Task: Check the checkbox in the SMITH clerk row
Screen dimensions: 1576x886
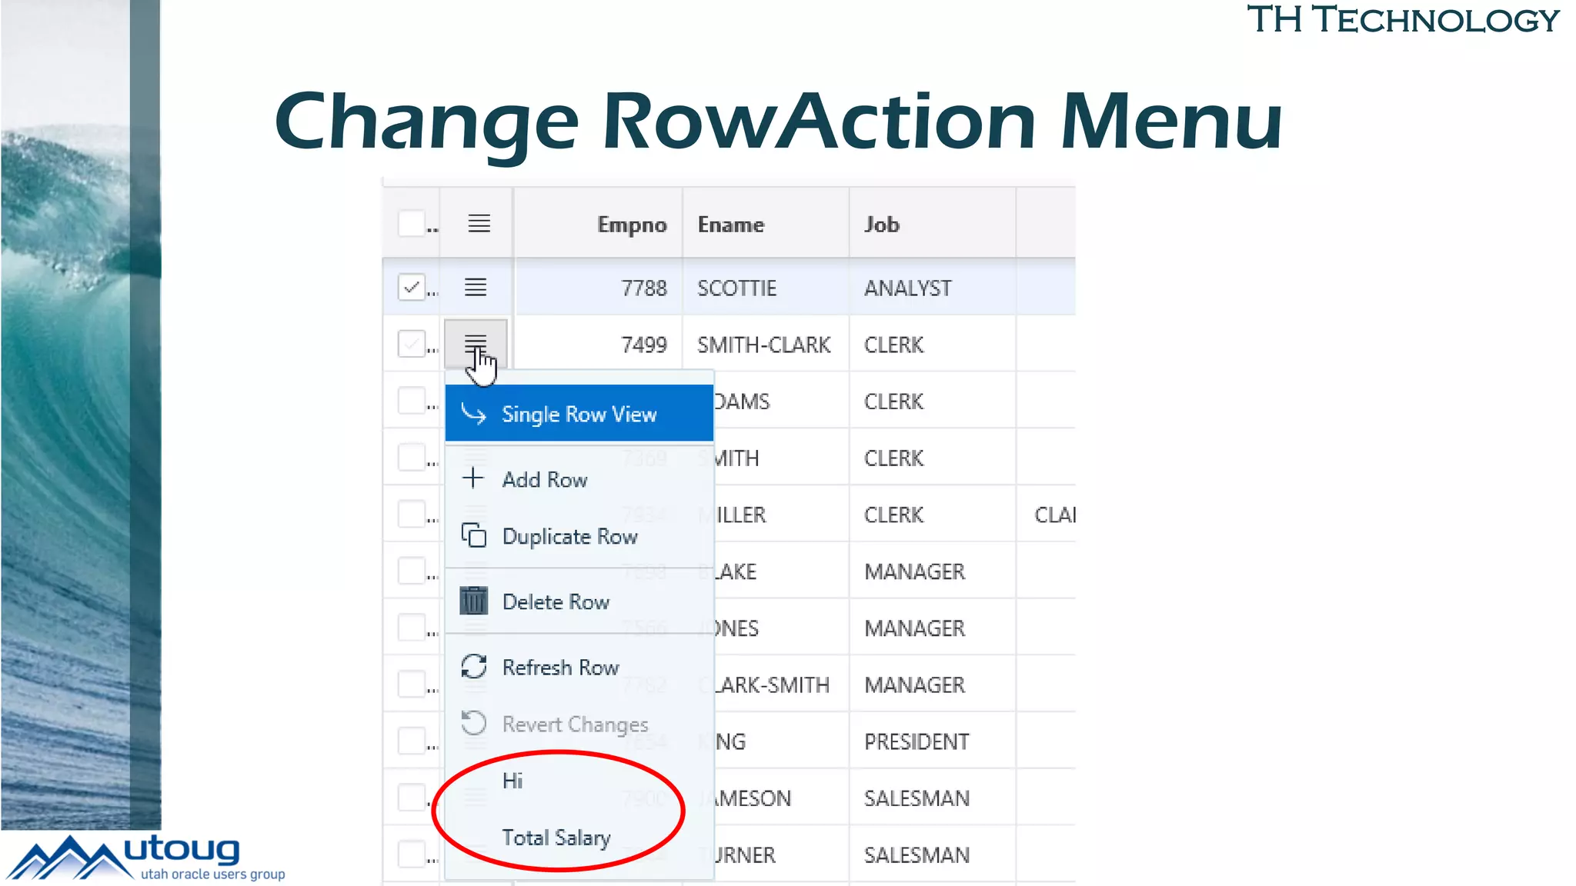Action: click(x=412, y=458)
